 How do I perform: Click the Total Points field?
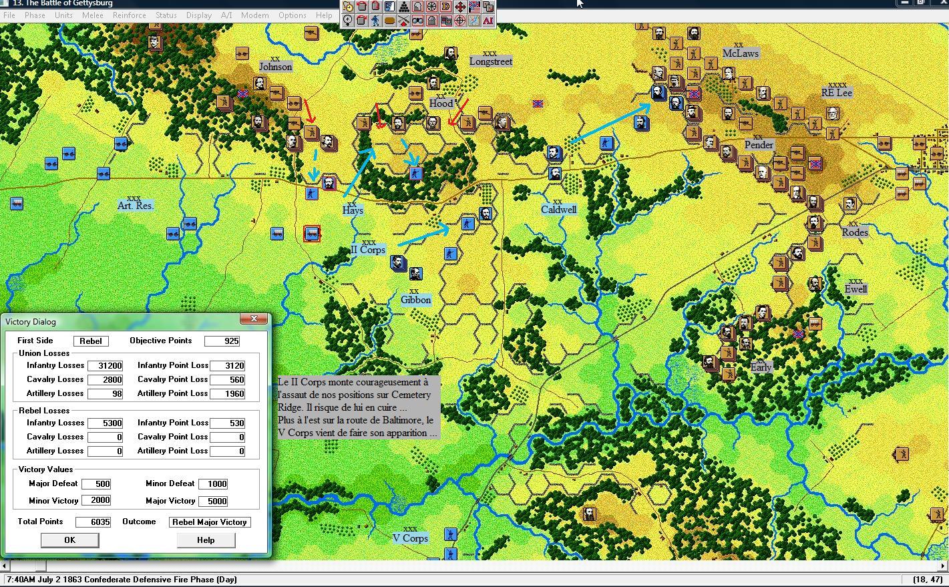(x=93, y=522)
